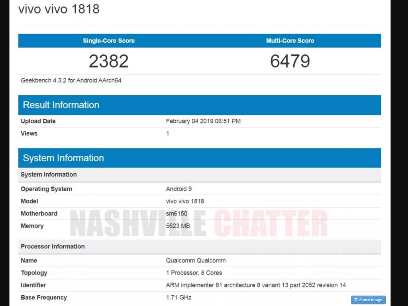Click the Operating System label

coord(46,189)
